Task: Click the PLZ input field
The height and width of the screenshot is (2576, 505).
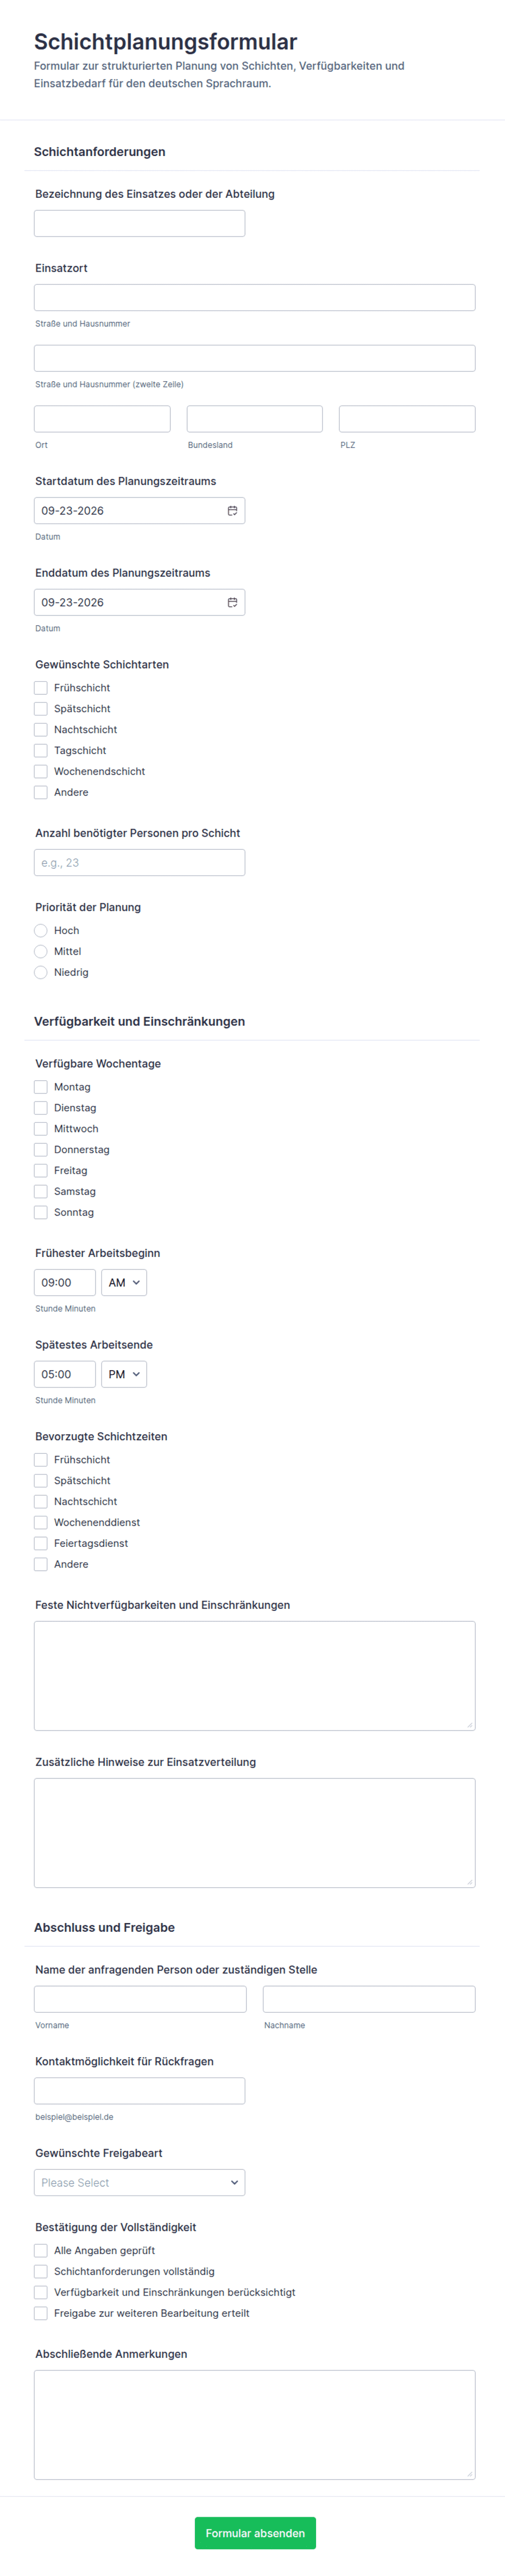Action: [x=407, y=419]
